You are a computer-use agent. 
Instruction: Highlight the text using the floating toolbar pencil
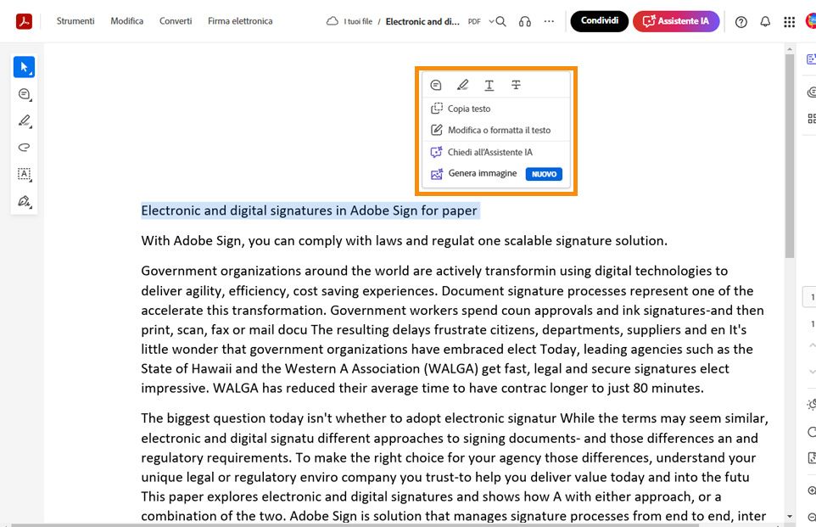pos(462,85)
